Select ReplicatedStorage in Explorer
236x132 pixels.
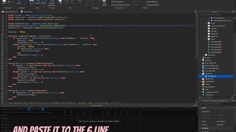[212, 66]
